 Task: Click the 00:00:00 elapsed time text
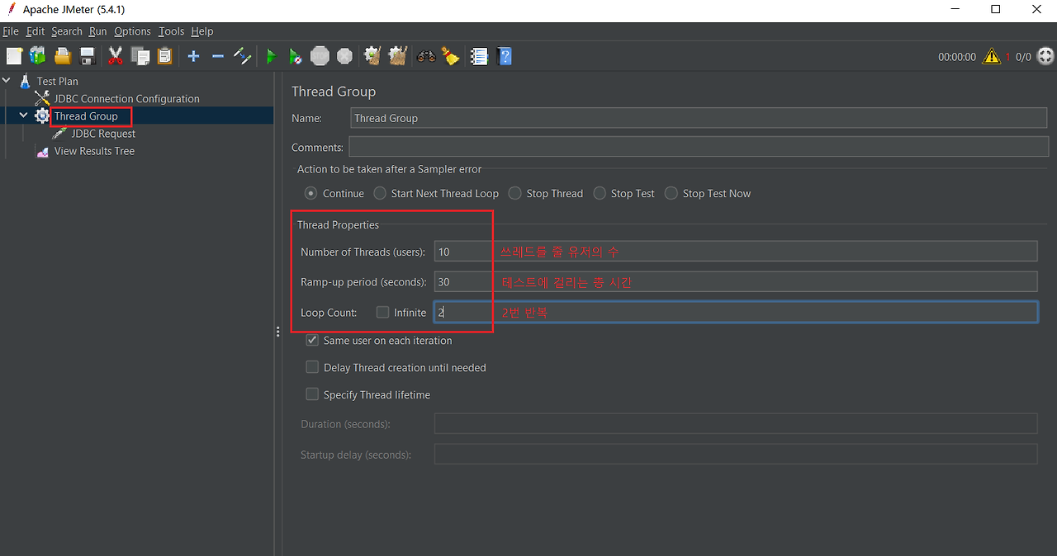(x=957, y=57)
